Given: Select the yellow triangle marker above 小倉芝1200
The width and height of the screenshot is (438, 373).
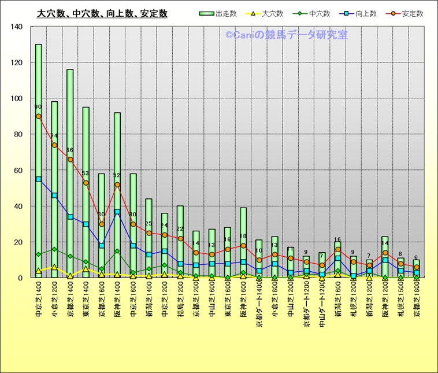Looking at the screenshot, I should [54, 267].
